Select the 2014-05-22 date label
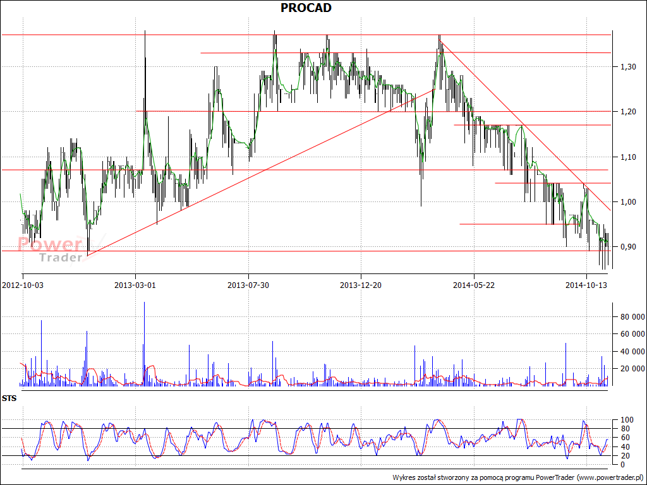 coord(474,285)
